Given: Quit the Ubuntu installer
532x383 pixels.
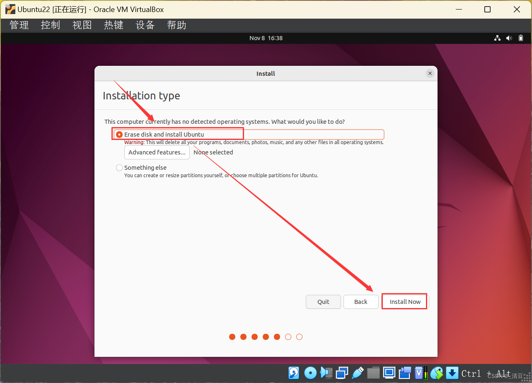Looking at the screenshot, I should [323, 302].
